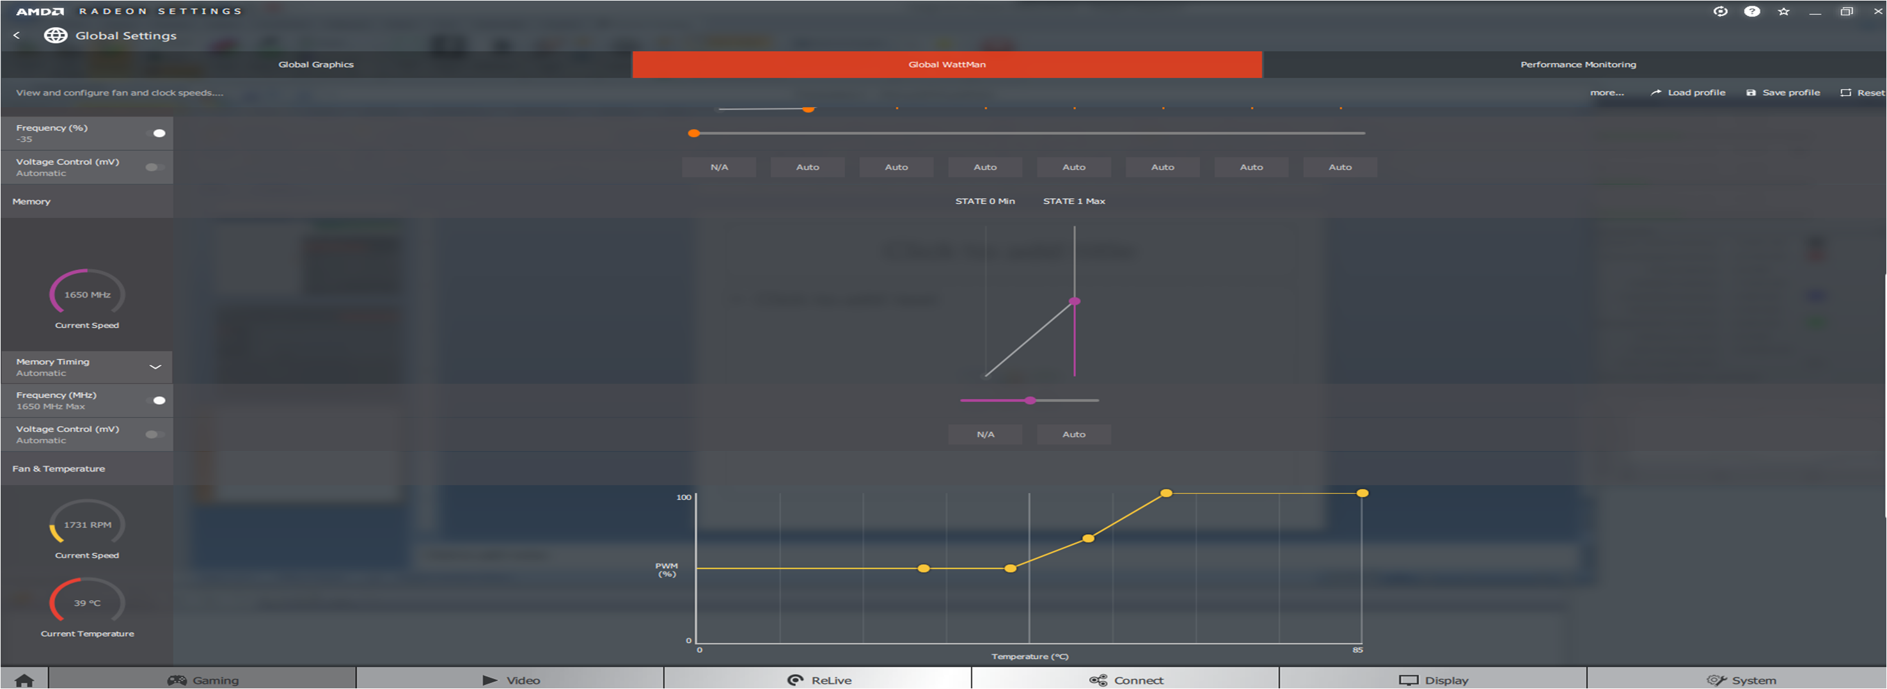1887x689 pixels.
Task: Click the memory Auto voltage field
Action: pos(1074,434)
